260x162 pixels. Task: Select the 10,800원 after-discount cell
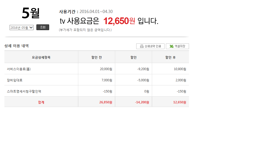click(180, 69)
